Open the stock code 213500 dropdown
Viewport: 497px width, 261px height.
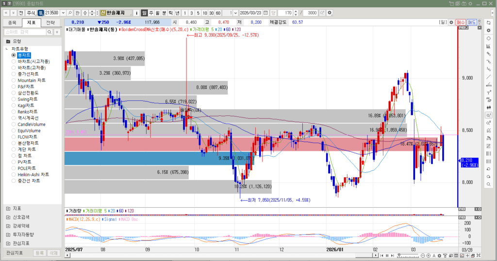pos(63,13)
